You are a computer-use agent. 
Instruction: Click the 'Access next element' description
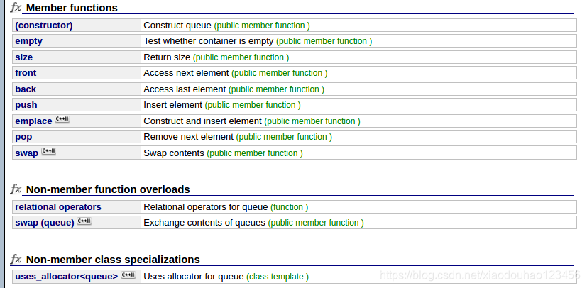[186, 73]
